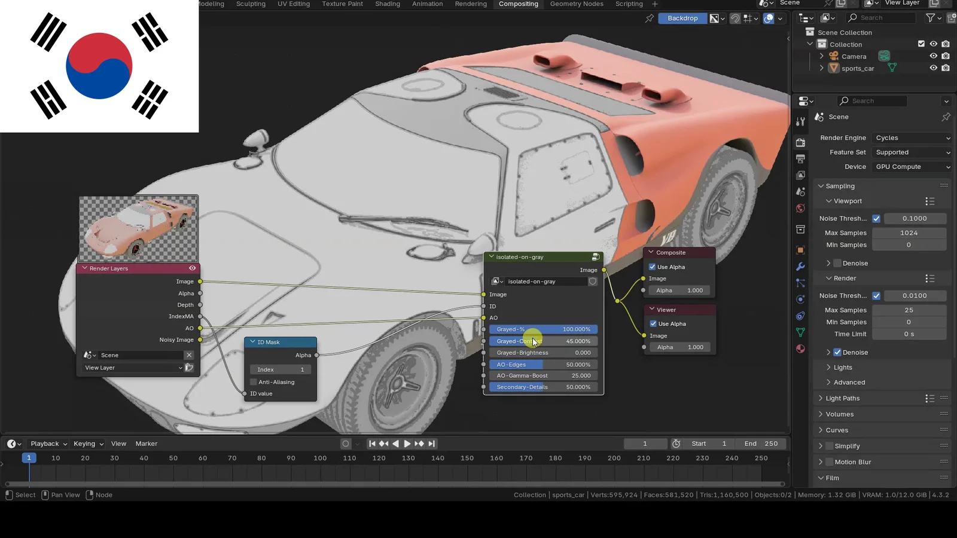Open the Output properties printer icon
Viewport: 957px width, 538px height.
(800, 159)
